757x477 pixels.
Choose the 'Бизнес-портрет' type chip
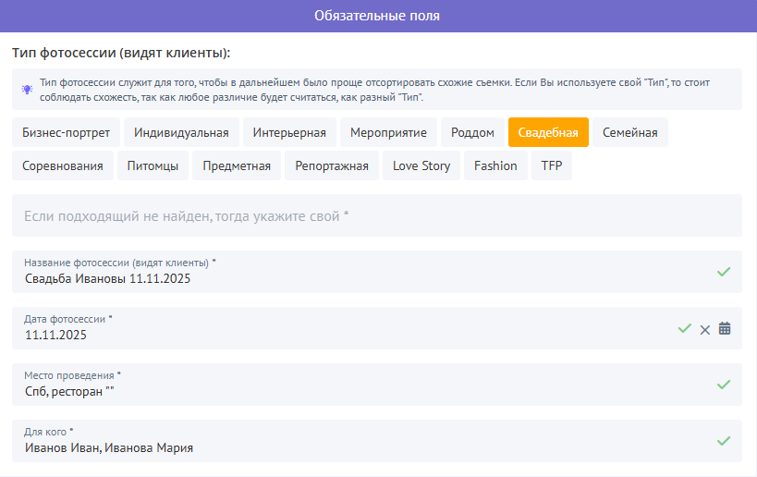66,132
